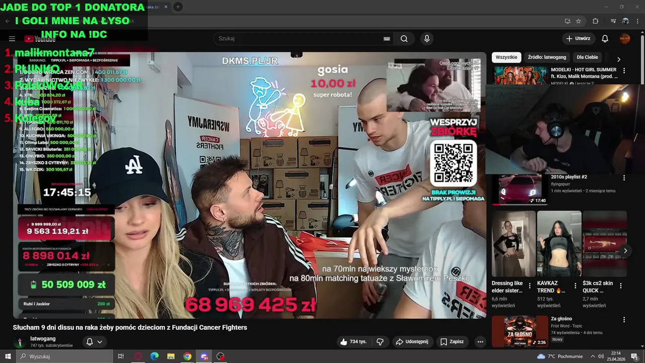Show next shorts with the arrow
Screen dimensions: 645x363
coord(625,251)
